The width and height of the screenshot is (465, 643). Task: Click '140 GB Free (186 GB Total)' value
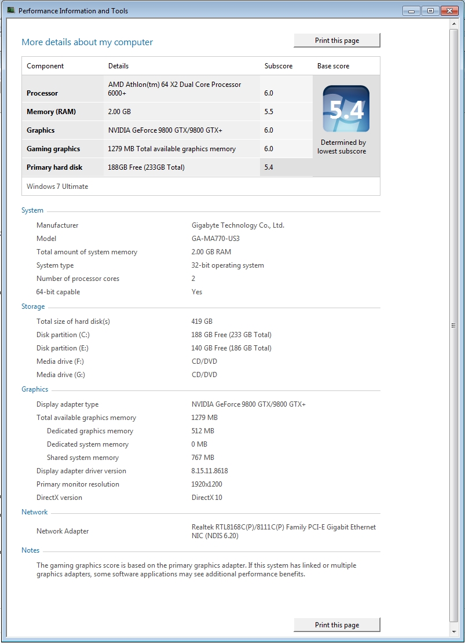(231, 348)
